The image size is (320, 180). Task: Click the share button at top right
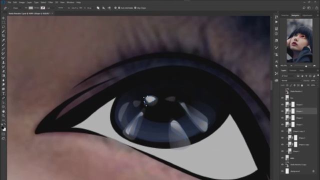316,8
